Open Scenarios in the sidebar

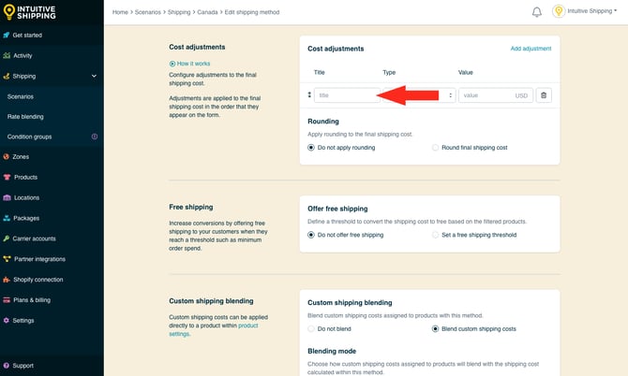point(21,96)
